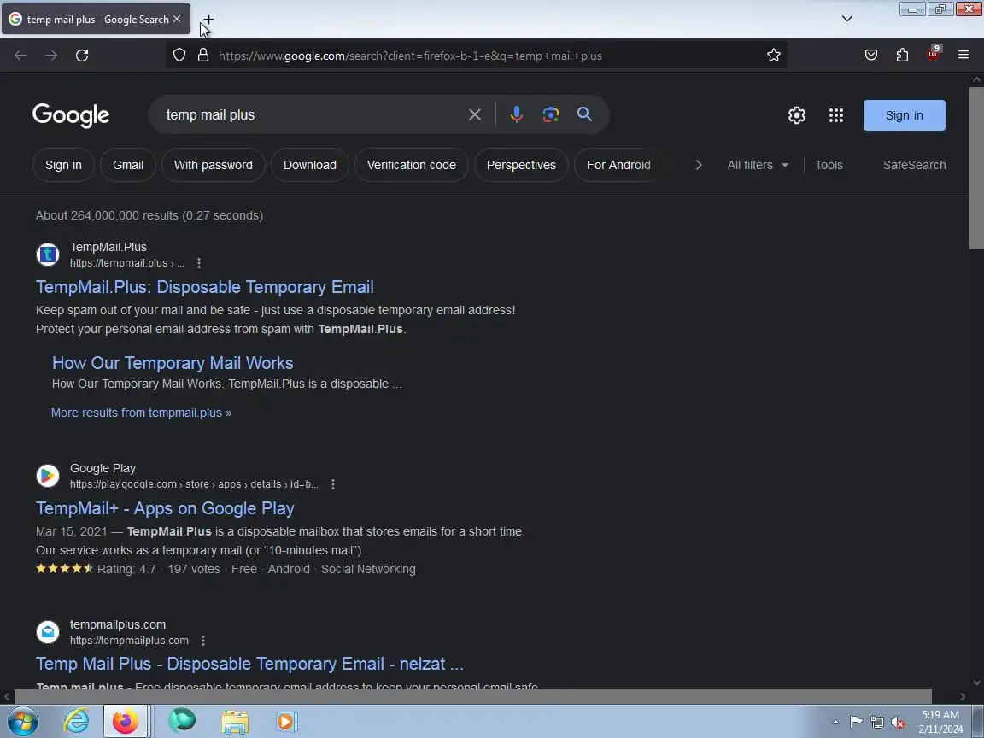This screenshot has height=738, width=984.
Task: Open the Extensions puzzle icon
Action: [902, 56]
